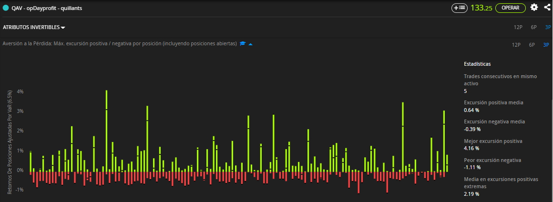Click 'Excursión positiva media' label

pyautogui.click(x=493, y=102)
